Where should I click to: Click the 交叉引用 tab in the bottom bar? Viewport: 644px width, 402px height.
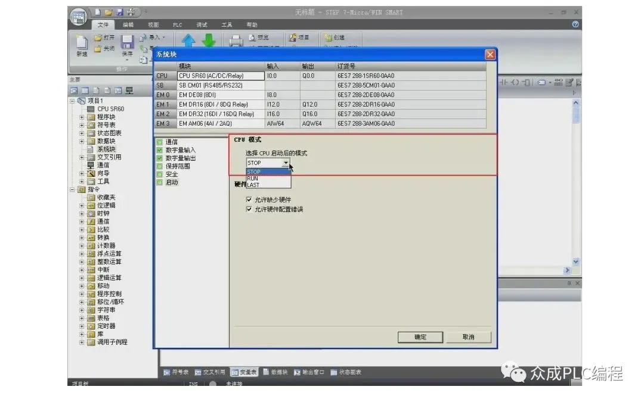click(210, 372)
